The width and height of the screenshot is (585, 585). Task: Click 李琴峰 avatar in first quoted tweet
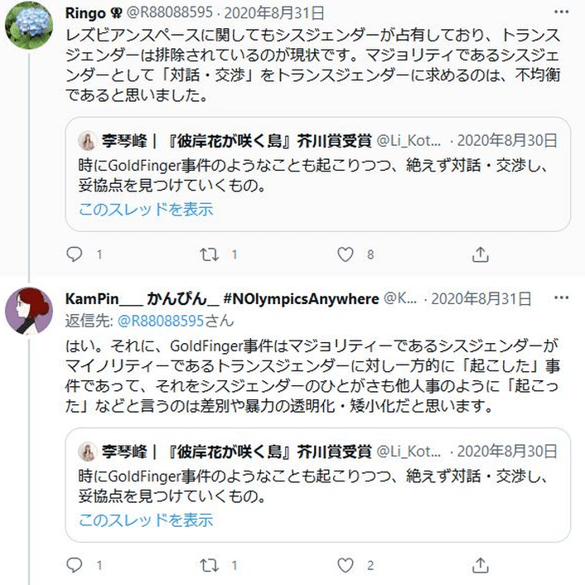pos(87,140)
